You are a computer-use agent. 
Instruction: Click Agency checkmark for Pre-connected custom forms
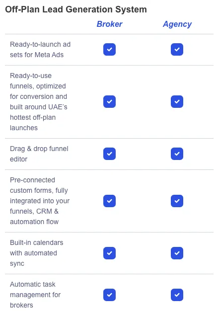click(x=177, y=201)
